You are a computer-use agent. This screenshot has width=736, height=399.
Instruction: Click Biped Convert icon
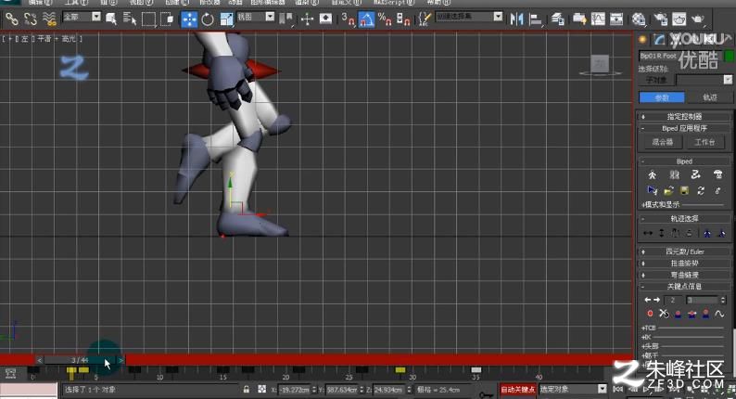[x=701, y=190]
